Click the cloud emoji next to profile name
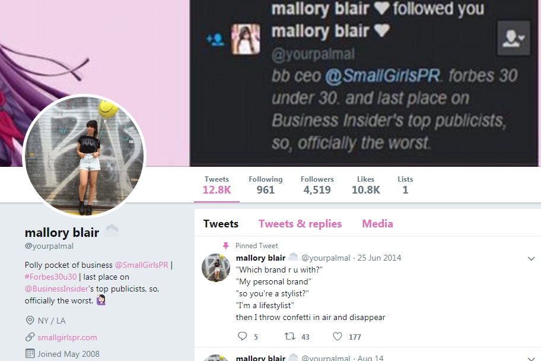The width and height of the screenshot is (541, 361). pyautogui.click(x=112, y=230)
